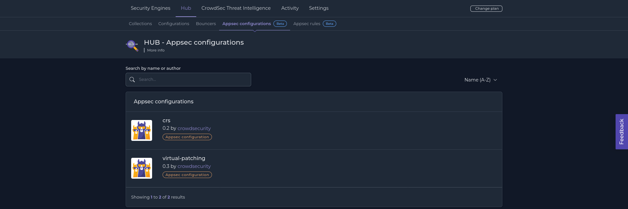The height and width of the screenshot is (209, 628).
Task: Switch to the Collections tab
Action: point(140,23)
